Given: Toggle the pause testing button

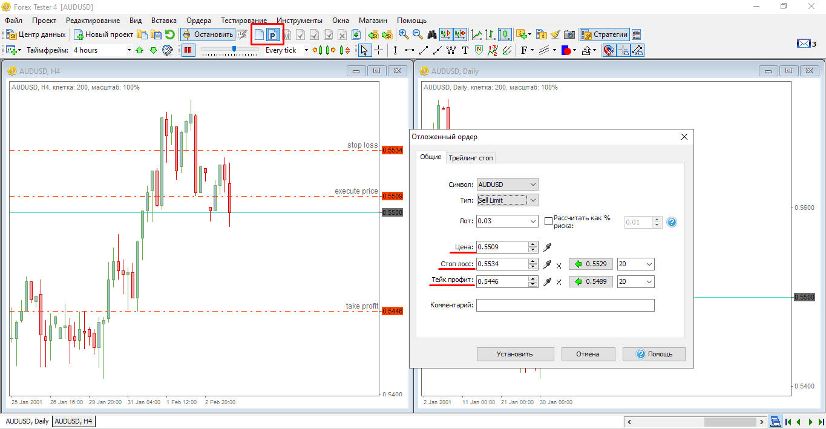Looking at the screenshot, I should [x=188, y=50].
